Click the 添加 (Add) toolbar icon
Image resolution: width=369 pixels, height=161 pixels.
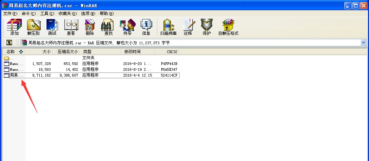14,27
